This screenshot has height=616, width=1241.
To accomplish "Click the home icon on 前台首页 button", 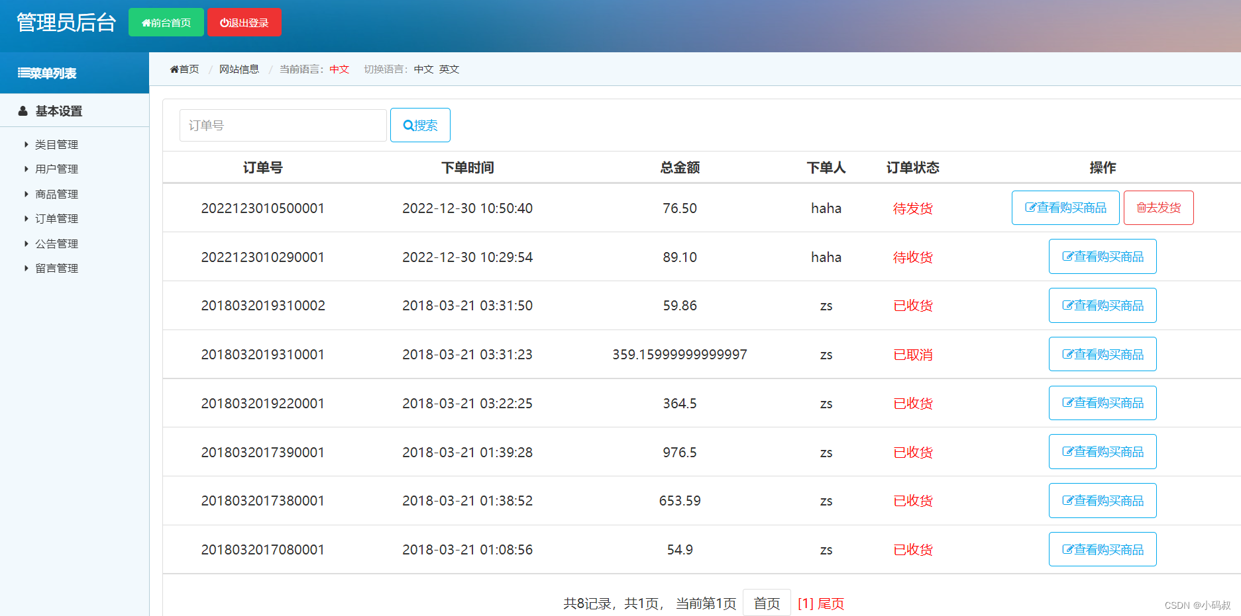I will click(x=146, y=23).
